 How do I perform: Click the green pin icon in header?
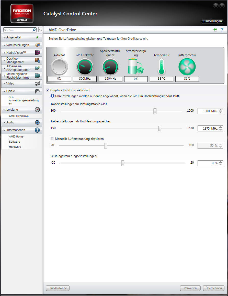click(x=215, y=30)
